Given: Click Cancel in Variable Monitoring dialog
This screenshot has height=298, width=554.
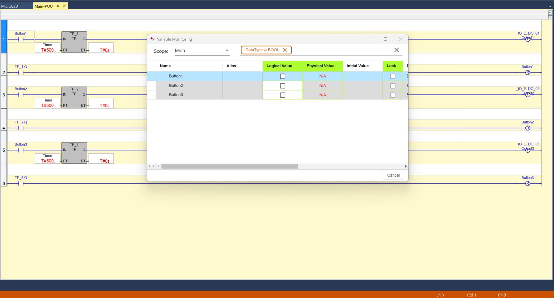Looking at the screenshot, I should click(x=393, y=175).
